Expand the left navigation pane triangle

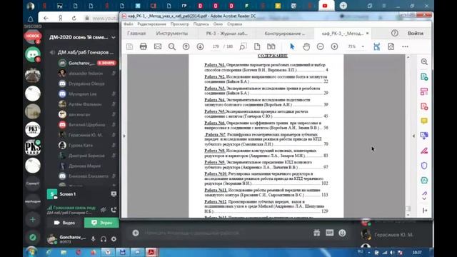click(124, 136)
